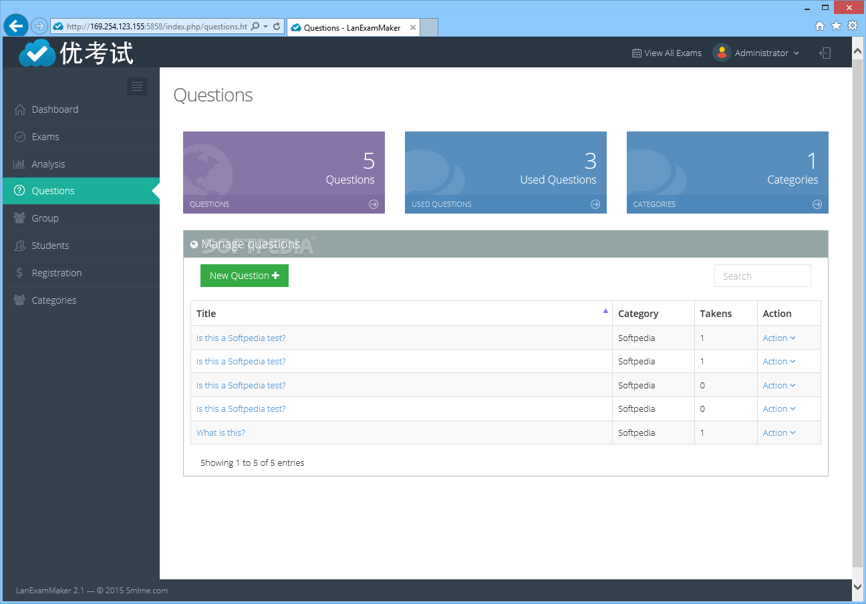Go to Dashboard in sidebar
The height and width of the screenshot is (604, 866).
click(x=81, y=109)
